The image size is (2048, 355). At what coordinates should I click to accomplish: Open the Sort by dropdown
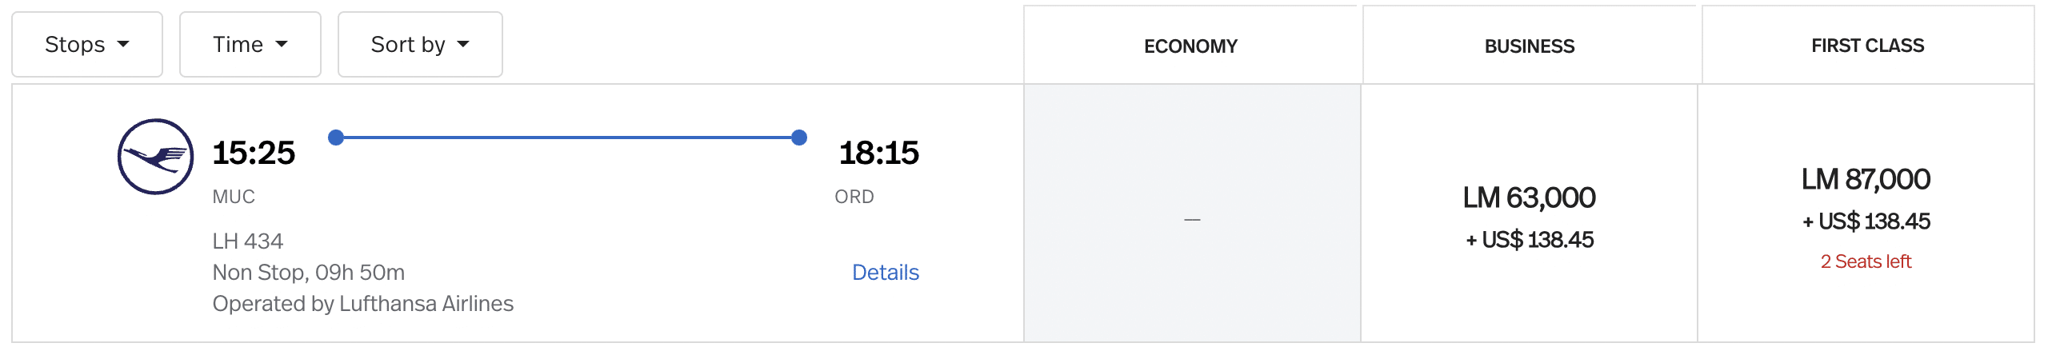pyautogui.click(x=419, y=45)
